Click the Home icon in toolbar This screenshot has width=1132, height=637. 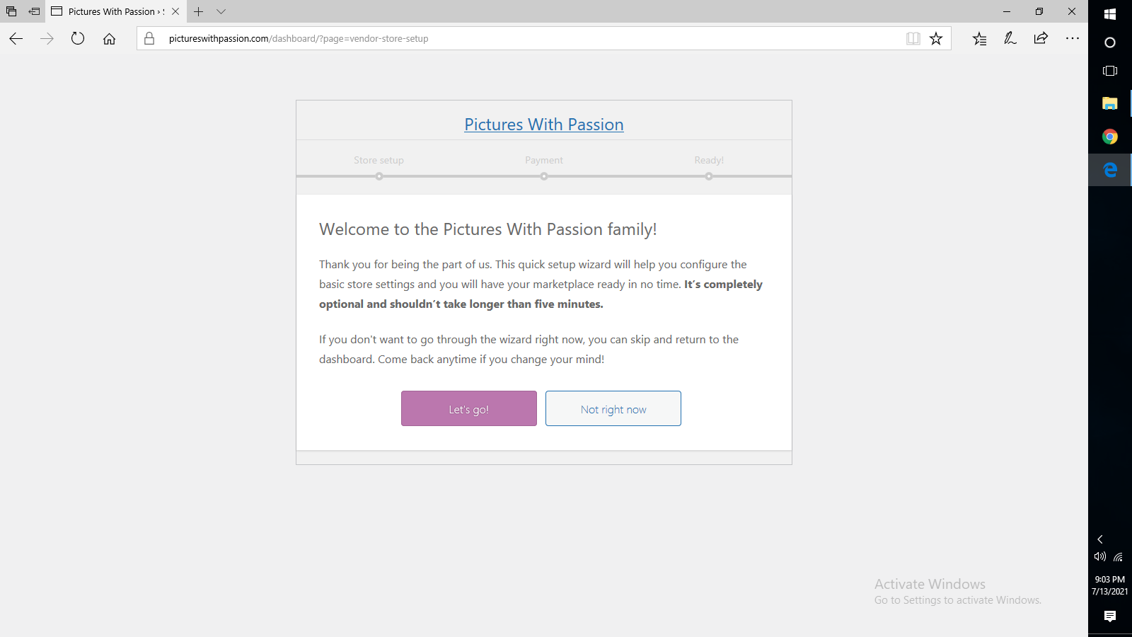pyautogui.click(x=109, y=39)
